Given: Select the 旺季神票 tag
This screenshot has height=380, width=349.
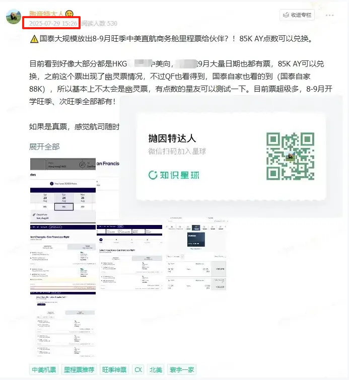Looking at the screenshot, I should tap(114, 369).
